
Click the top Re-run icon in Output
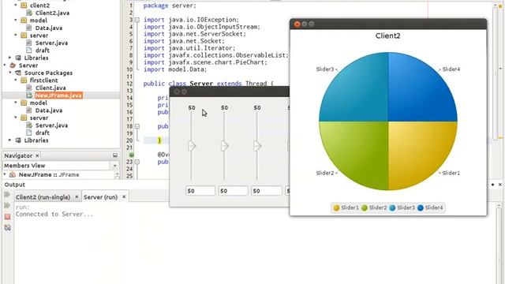click(7, 195)
